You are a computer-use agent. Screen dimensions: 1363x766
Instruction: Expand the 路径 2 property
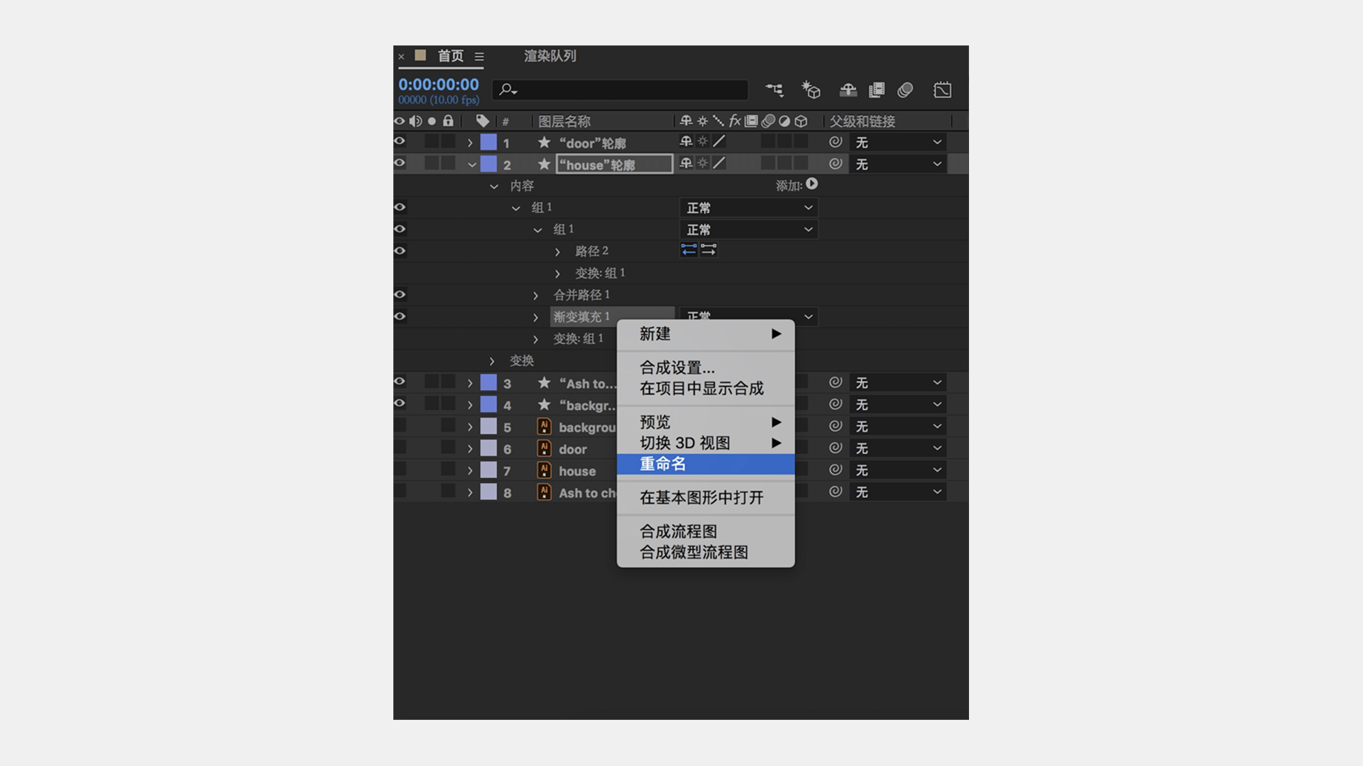(x=557, y=250)
